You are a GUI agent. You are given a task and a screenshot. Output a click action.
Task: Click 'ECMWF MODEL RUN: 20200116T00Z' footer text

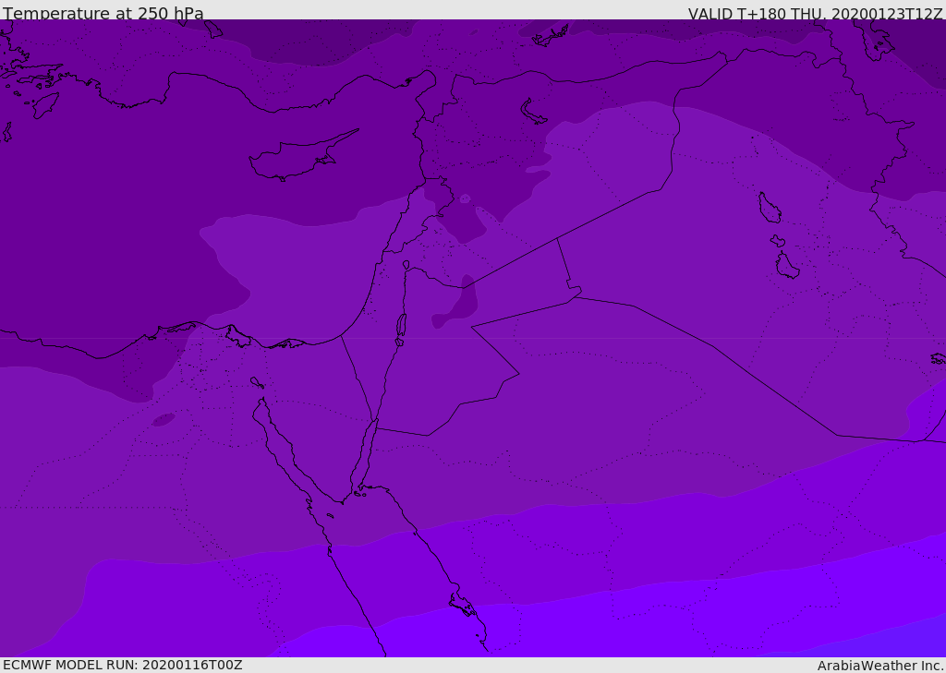click(123, 665)
